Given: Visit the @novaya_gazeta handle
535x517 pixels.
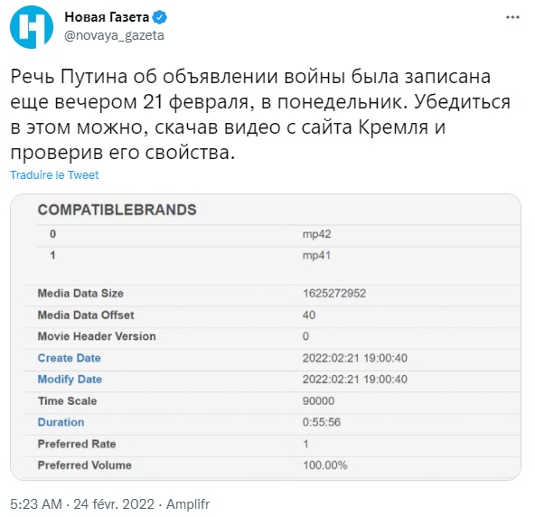Looking at the screenshot, I should [114, 35].
